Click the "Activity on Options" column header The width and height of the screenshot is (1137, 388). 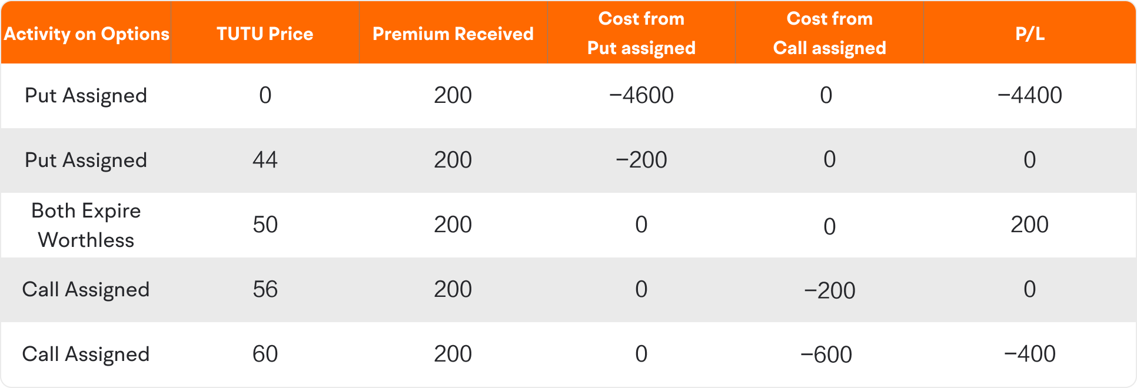(x=87, y=34)
